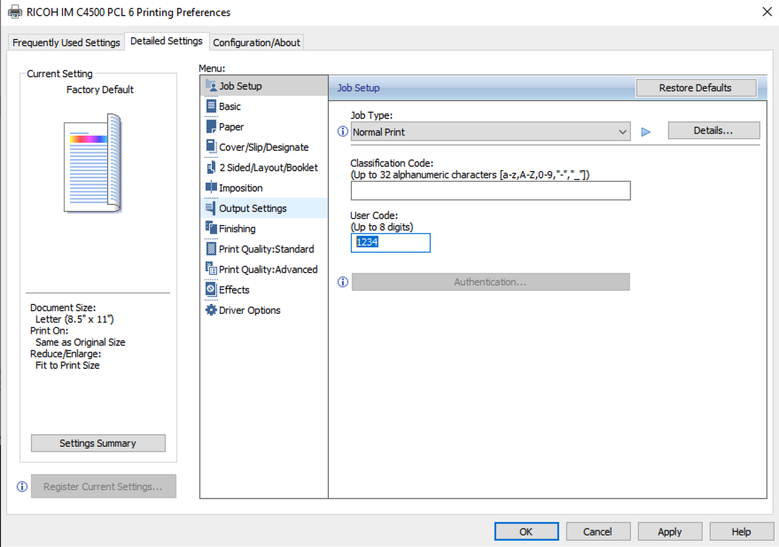
Task: Click the Factory Default page preview
Action: tap(93, 163)
